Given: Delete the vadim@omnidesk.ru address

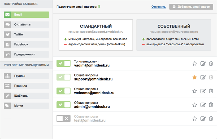Looking at the screenshot, I should [x=211, y=64].
